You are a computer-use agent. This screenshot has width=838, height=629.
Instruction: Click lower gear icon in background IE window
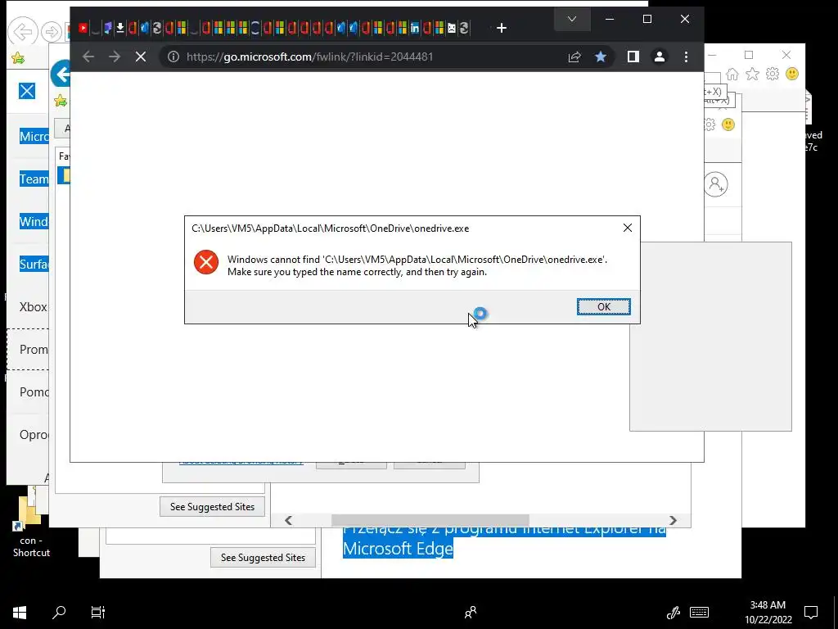tap(710, 124)
